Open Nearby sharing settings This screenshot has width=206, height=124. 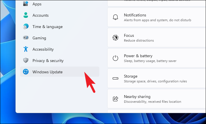click(x=156, y=99)
